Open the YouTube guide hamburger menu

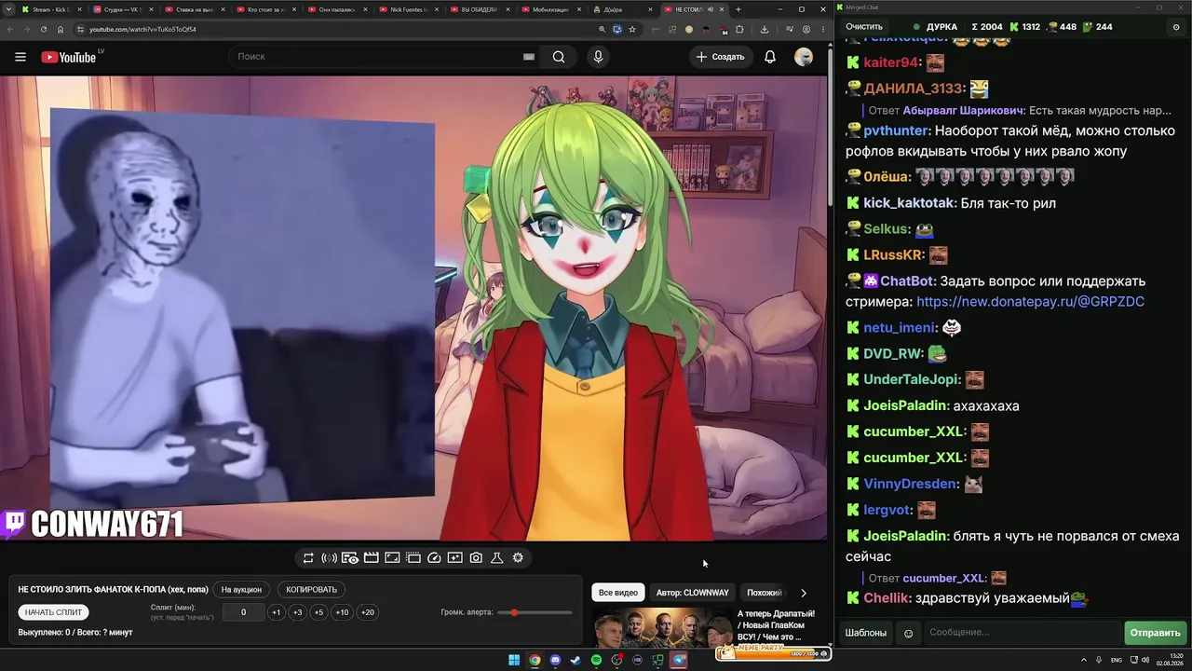coord(20,57)
